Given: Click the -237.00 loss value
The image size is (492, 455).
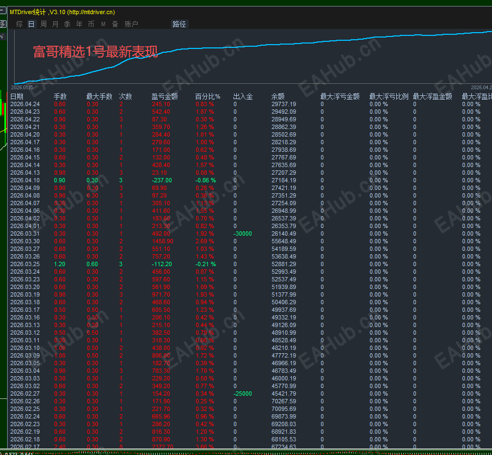Looking at the screenshot, I should click(x=162, y=181).
